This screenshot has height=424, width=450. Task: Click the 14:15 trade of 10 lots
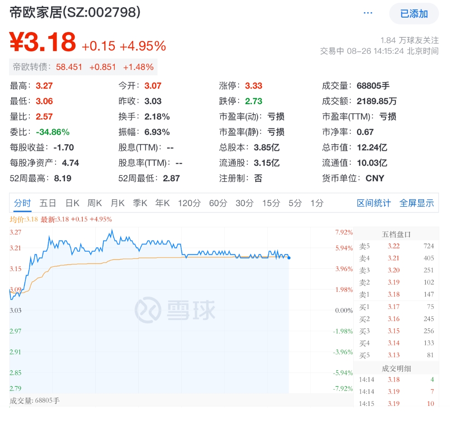[396, 404]
